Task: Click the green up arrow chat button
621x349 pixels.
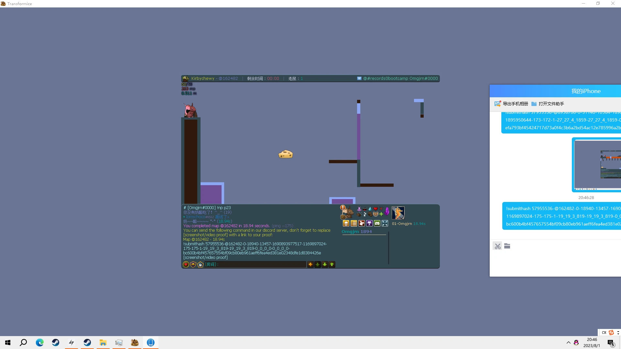Action: pyautogui.click(x=332, y=264)
